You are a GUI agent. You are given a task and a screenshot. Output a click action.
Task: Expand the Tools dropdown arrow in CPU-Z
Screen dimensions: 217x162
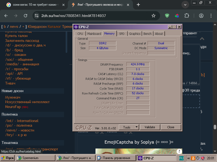tap(137, 127)
